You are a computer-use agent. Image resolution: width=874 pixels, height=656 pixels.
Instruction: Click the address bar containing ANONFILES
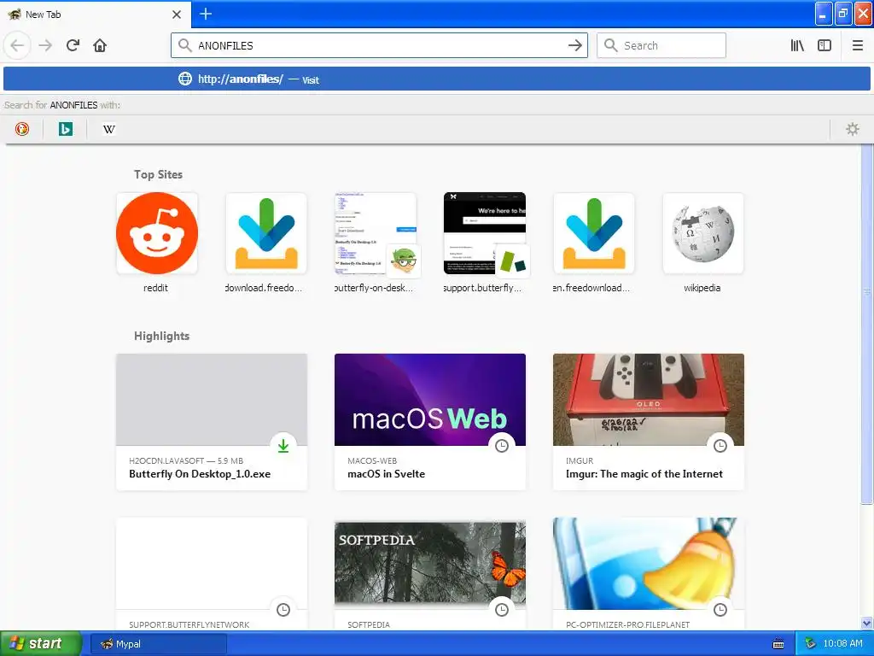[379, 45]
